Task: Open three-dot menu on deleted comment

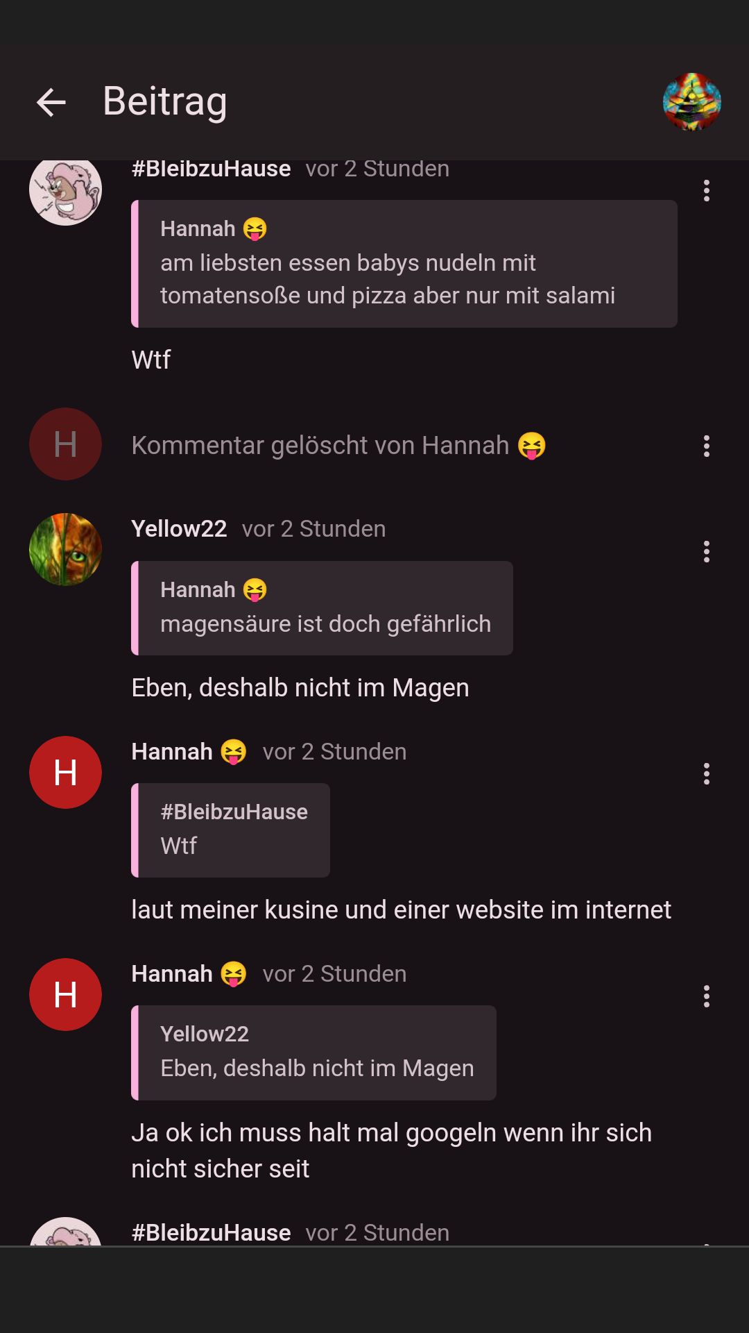Action: [706, 446]
